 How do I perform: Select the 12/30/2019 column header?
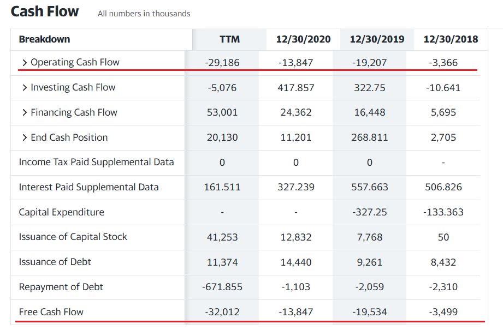click(x=377, y=39)
